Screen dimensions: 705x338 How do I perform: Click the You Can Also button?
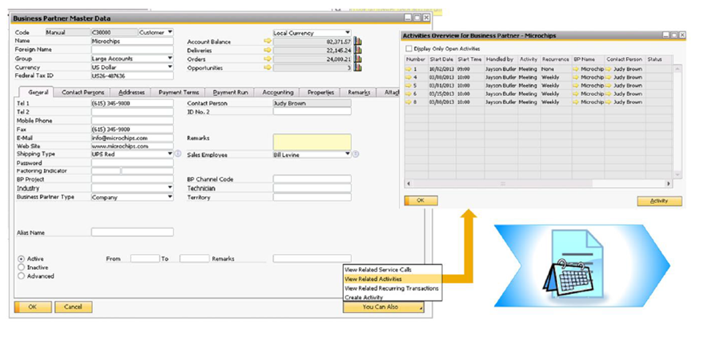click(x=383, y=307)
